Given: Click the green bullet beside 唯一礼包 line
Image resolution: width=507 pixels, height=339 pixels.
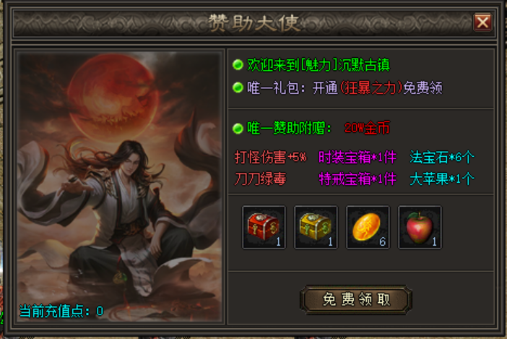Looking at the screenshot, I should click(x=238, y=87).
